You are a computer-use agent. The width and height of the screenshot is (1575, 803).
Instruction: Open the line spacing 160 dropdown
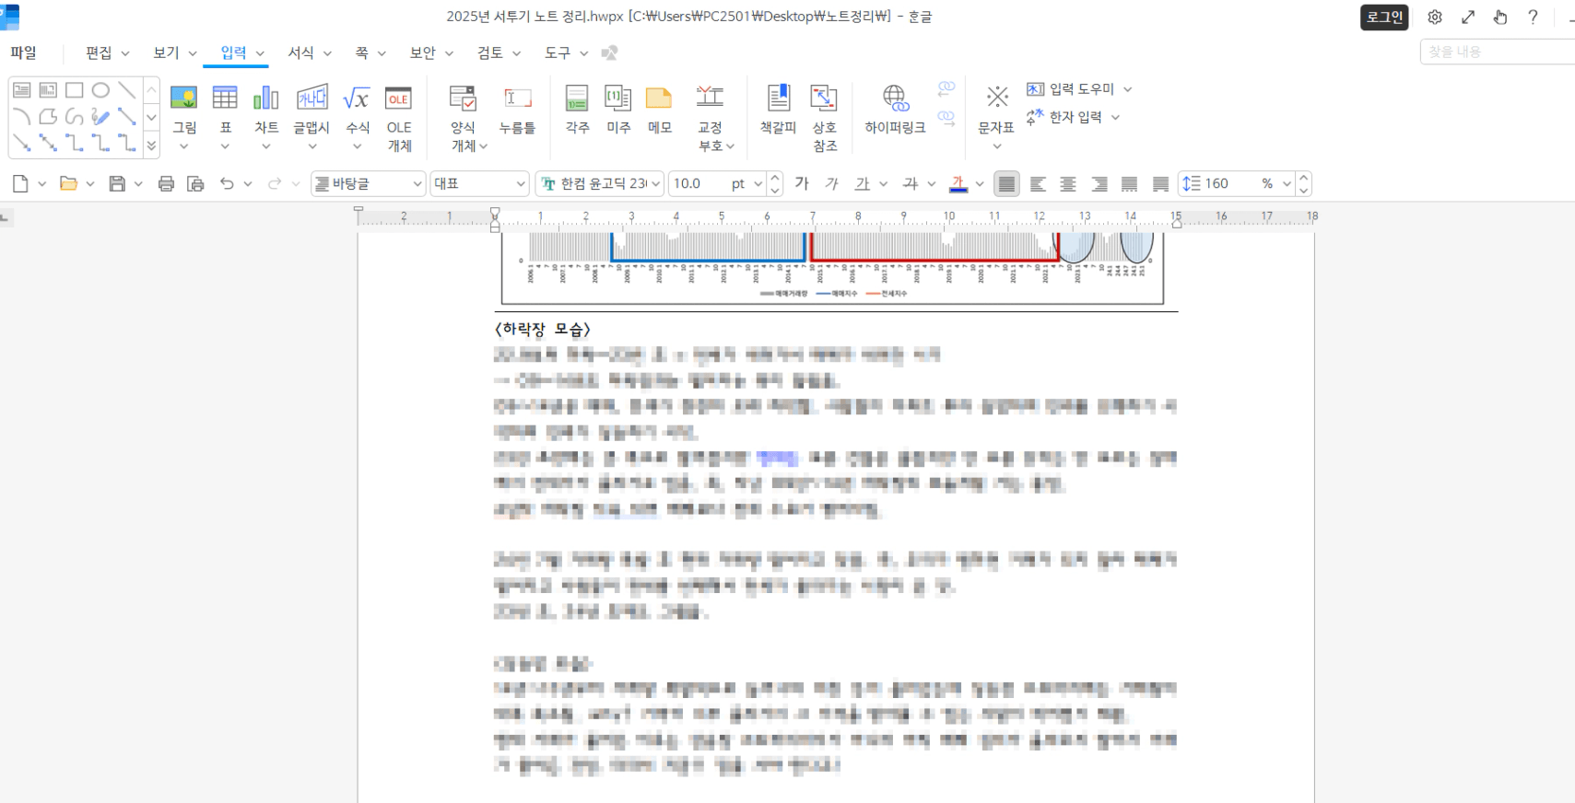(x=1287, y=184)
